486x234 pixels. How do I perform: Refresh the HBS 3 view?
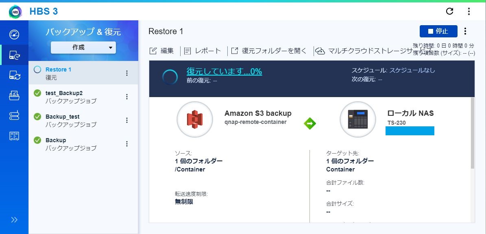click(x=449, y=11)
